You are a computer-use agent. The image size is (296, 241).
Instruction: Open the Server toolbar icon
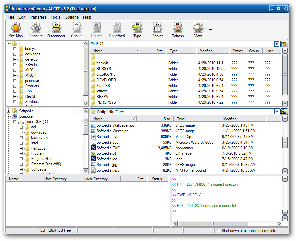click(157, 30)
